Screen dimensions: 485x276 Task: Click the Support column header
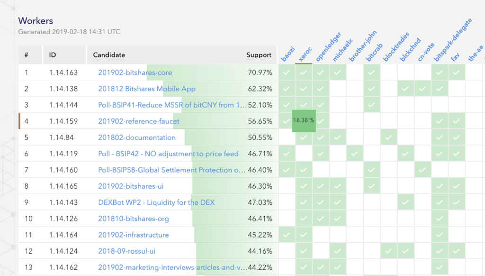click(259, 55)
